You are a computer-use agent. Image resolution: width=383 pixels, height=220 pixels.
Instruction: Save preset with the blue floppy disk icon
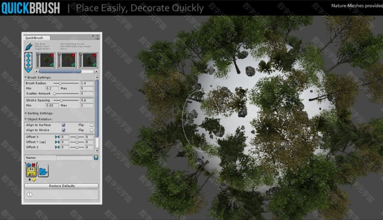point(96,158)
